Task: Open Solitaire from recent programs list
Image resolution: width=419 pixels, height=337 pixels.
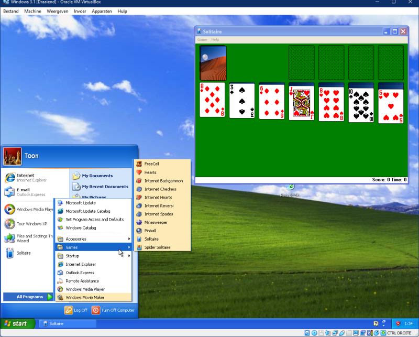Action: (x=28, y=253)
